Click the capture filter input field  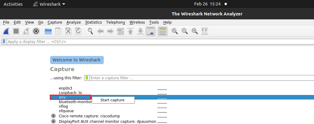coord(200,78)
